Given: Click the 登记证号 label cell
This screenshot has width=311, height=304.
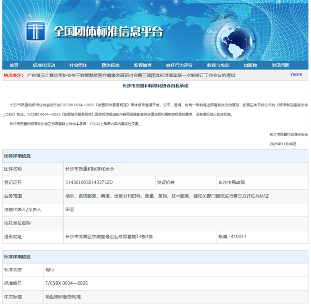Looking at the screenshot, I should 33,182.
